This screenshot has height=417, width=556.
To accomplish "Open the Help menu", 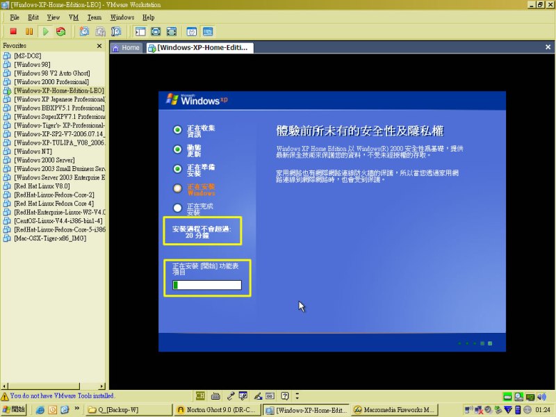I will coord(149,17).
